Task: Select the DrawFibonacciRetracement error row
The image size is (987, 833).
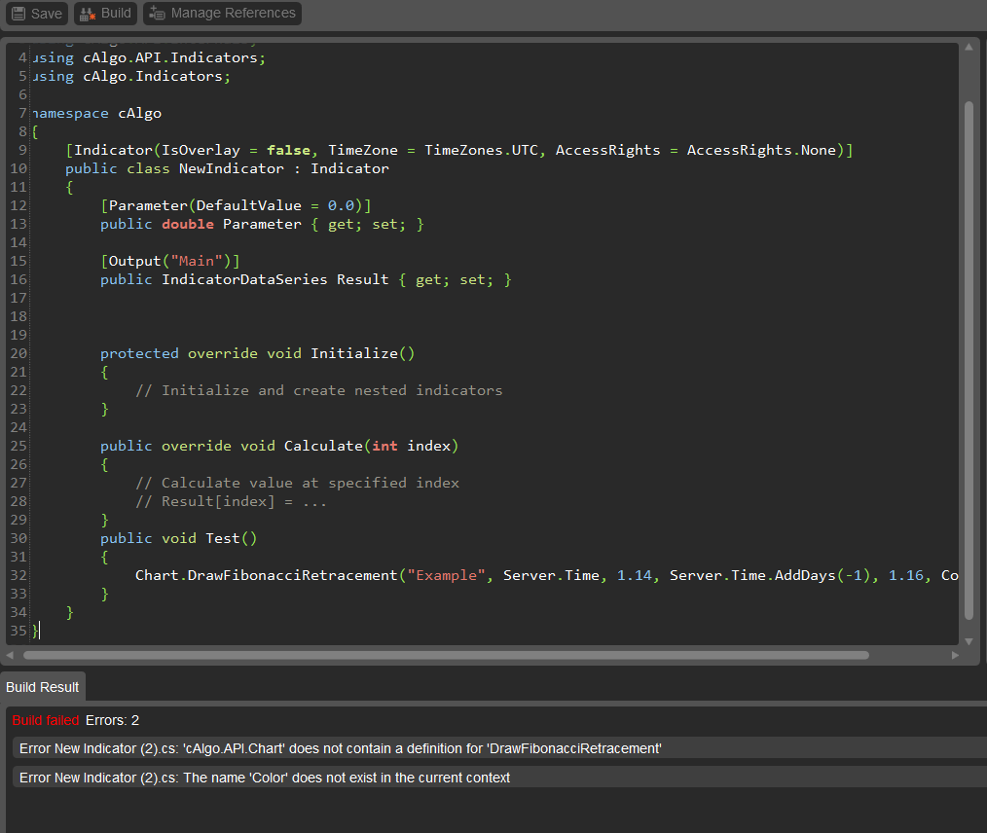Action: [x=499, y=748]
